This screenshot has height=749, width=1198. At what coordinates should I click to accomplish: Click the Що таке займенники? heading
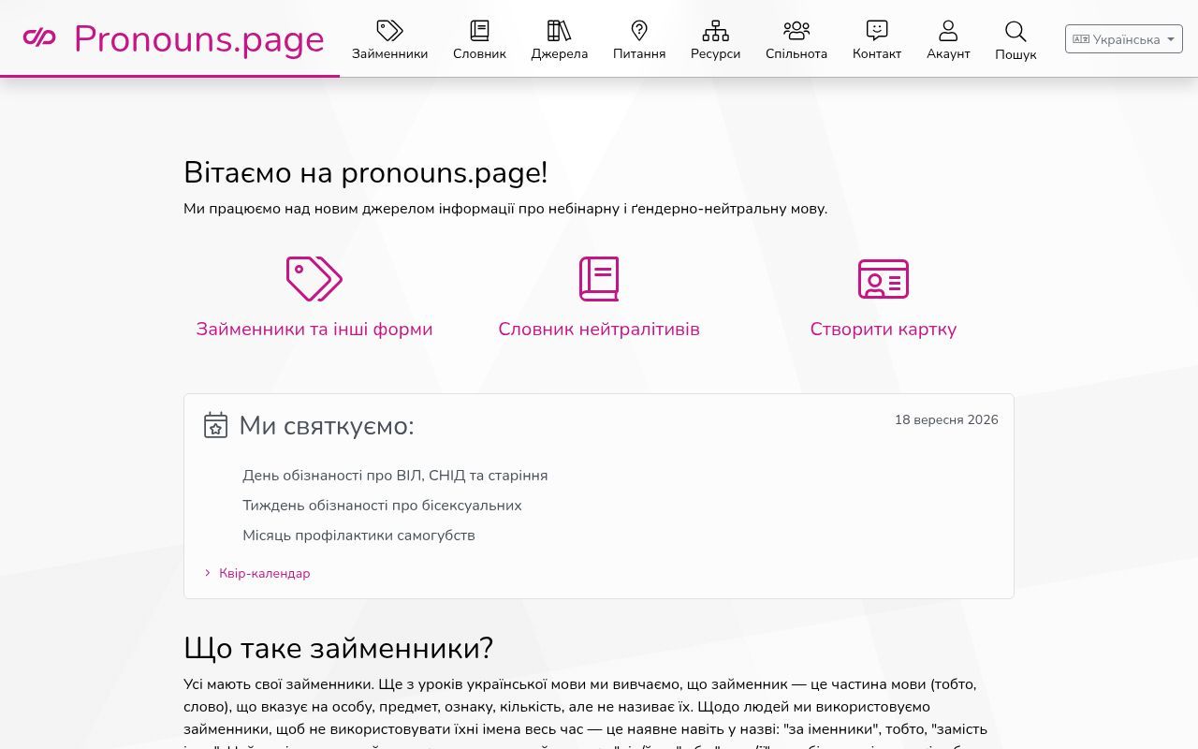[x=338, y=648]
